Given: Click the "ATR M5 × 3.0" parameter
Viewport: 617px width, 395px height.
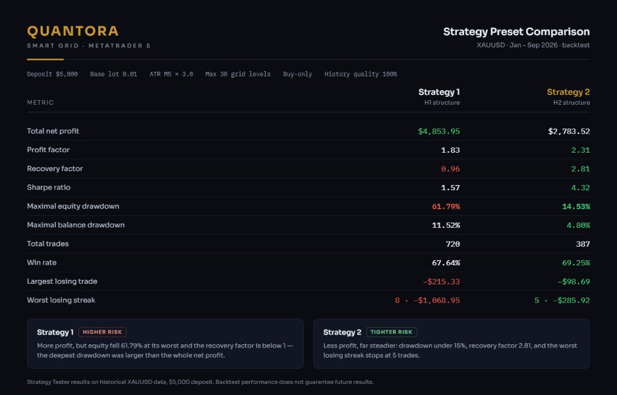Looking at the screenshot, I should (x=171, y=74).
